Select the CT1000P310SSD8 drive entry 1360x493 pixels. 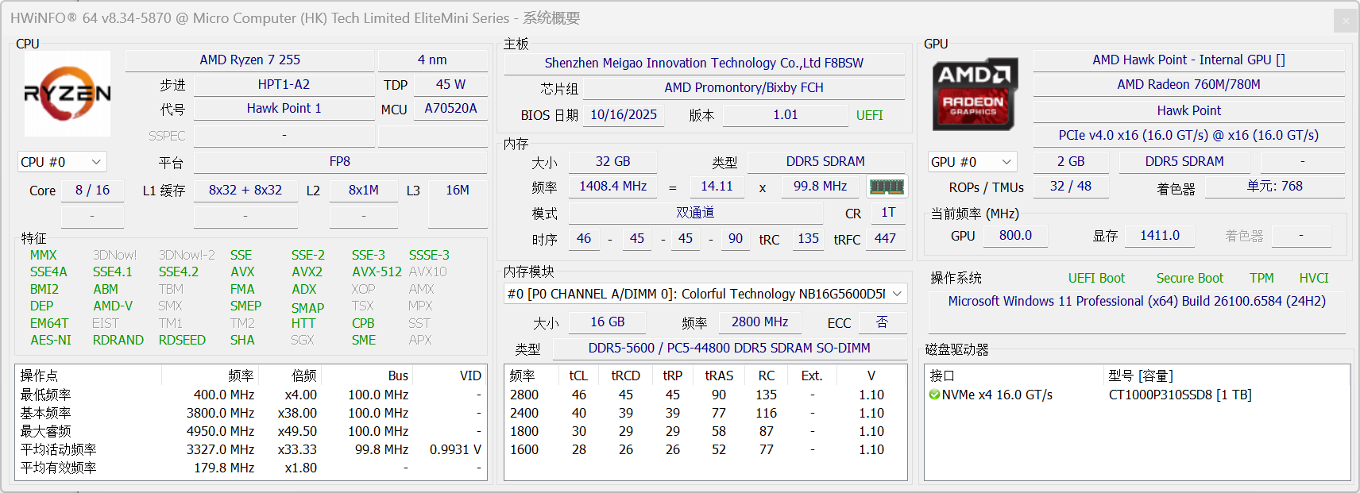click(1180, 395)
